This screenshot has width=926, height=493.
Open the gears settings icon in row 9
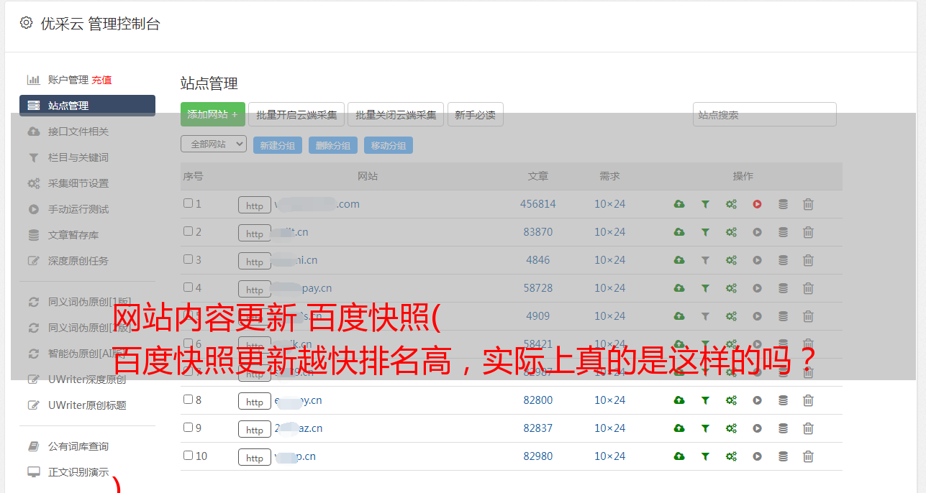pos(731,428)
